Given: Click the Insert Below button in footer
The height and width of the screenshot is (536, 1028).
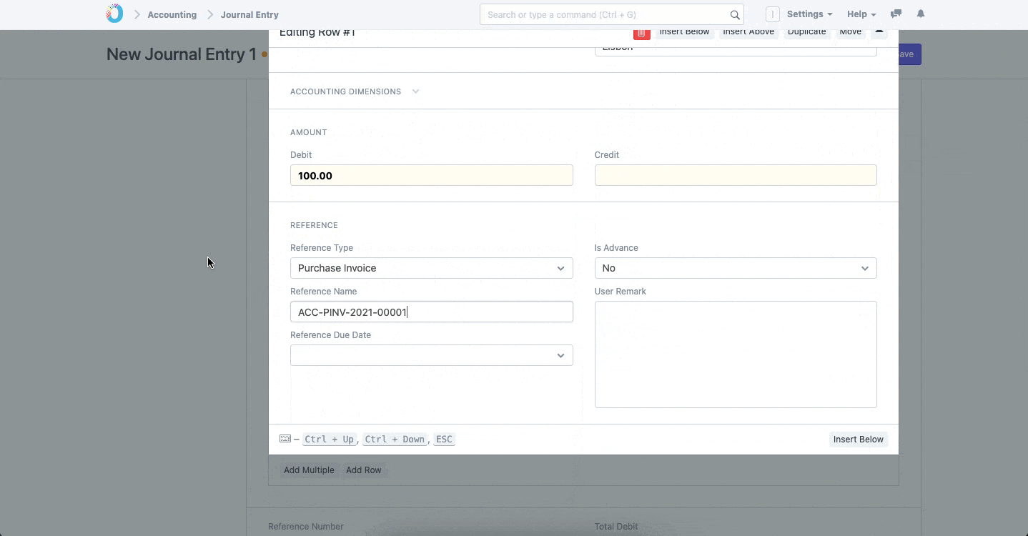Looking at the screenshot, I should [858, 440].
